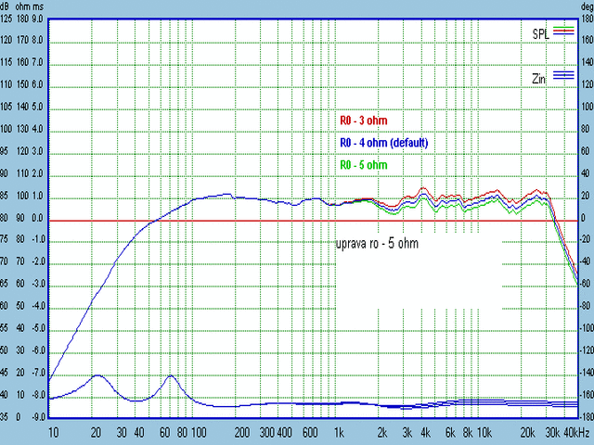Click the "10k" frequency axis label
The width and height of the screenshot is (594, 445).
[484, 432]
